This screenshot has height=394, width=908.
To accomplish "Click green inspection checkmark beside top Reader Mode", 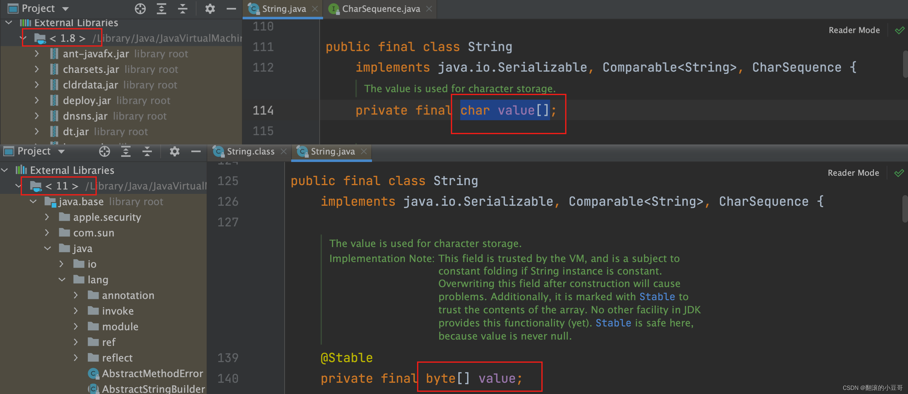I will [x=899, y=30].
